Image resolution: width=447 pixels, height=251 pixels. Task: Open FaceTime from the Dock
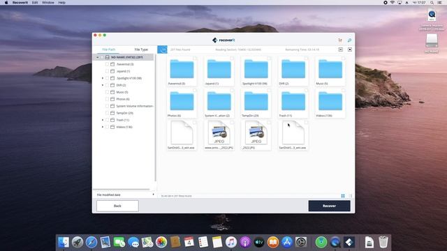(119, 242)
